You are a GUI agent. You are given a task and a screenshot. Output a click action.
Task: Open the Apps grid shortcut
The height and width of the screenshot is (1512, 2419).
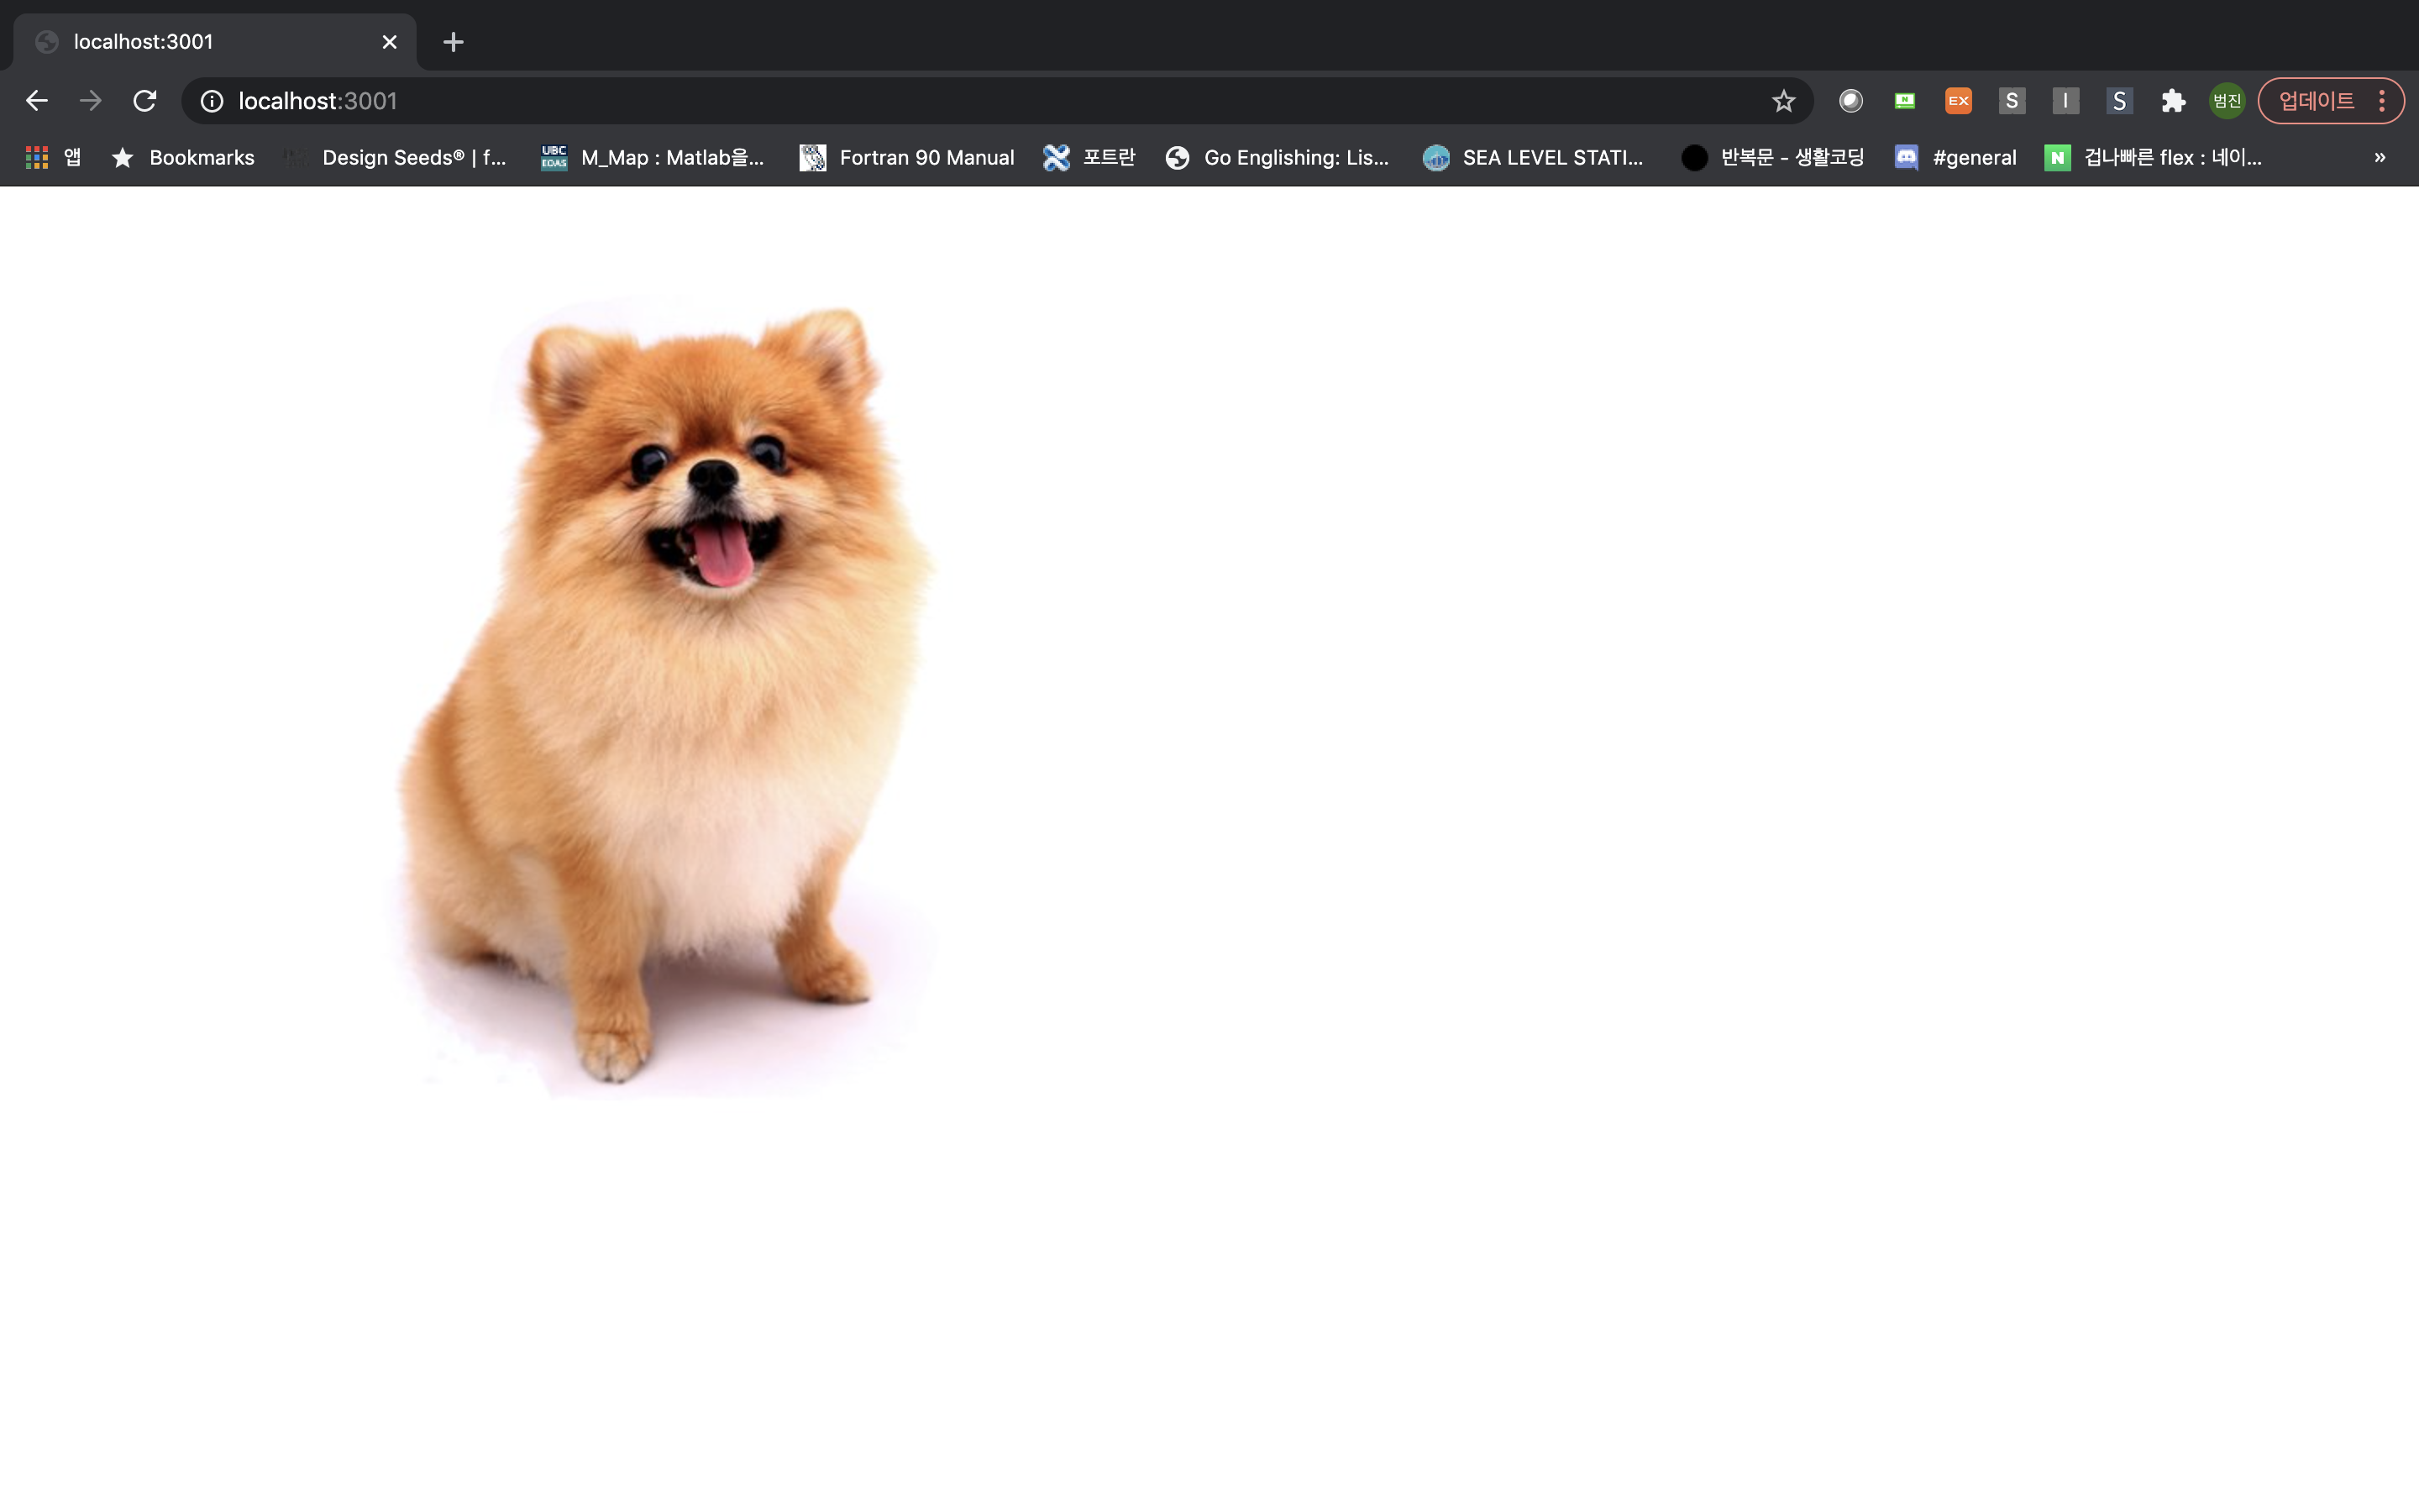tap(37, 157)
